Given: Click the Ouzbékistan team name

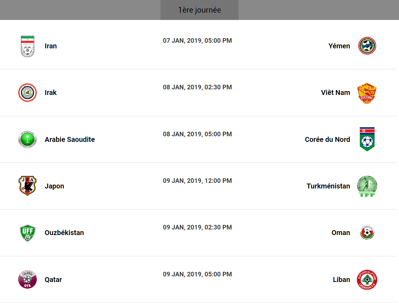Looking at the screenshot, I should coord(64,233).
